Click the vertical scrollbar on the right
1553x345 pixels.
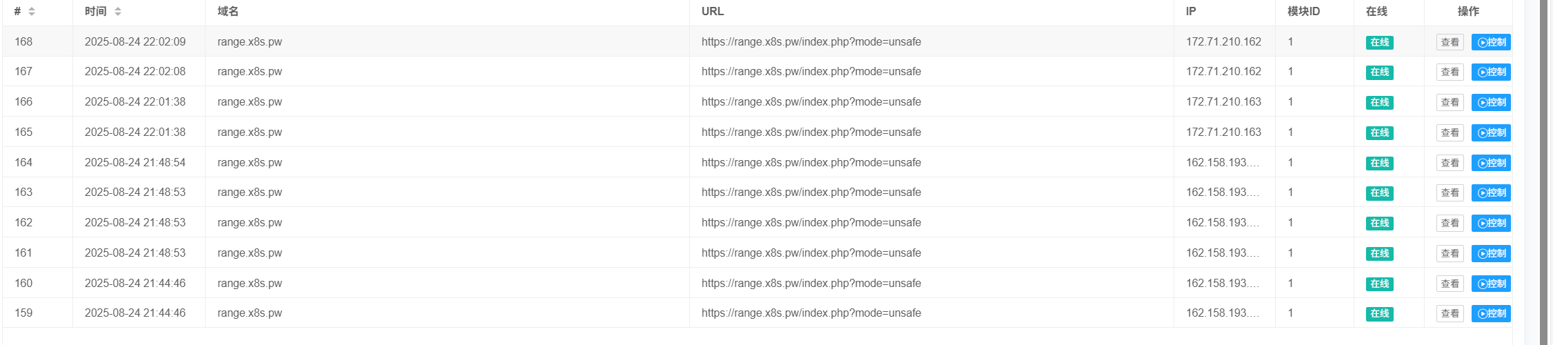pyautogui.click(x=1544, y=172)
